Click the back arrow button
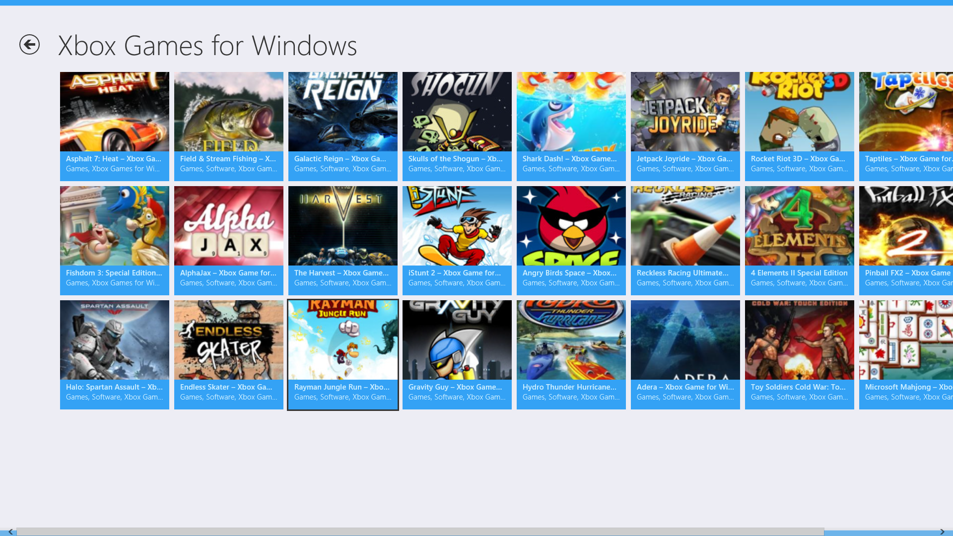Screen dimensions: 953x536 click(29, 45)
